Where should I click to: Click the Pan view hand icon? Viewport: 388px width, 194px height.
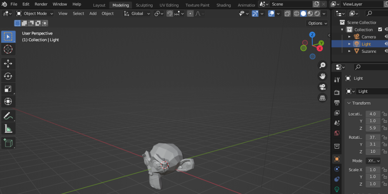coord(322,76)
